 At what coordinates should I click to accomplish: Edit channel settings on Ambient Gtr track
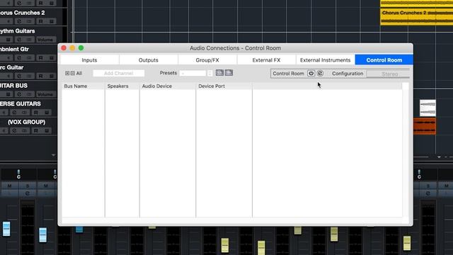coord(19,58)
